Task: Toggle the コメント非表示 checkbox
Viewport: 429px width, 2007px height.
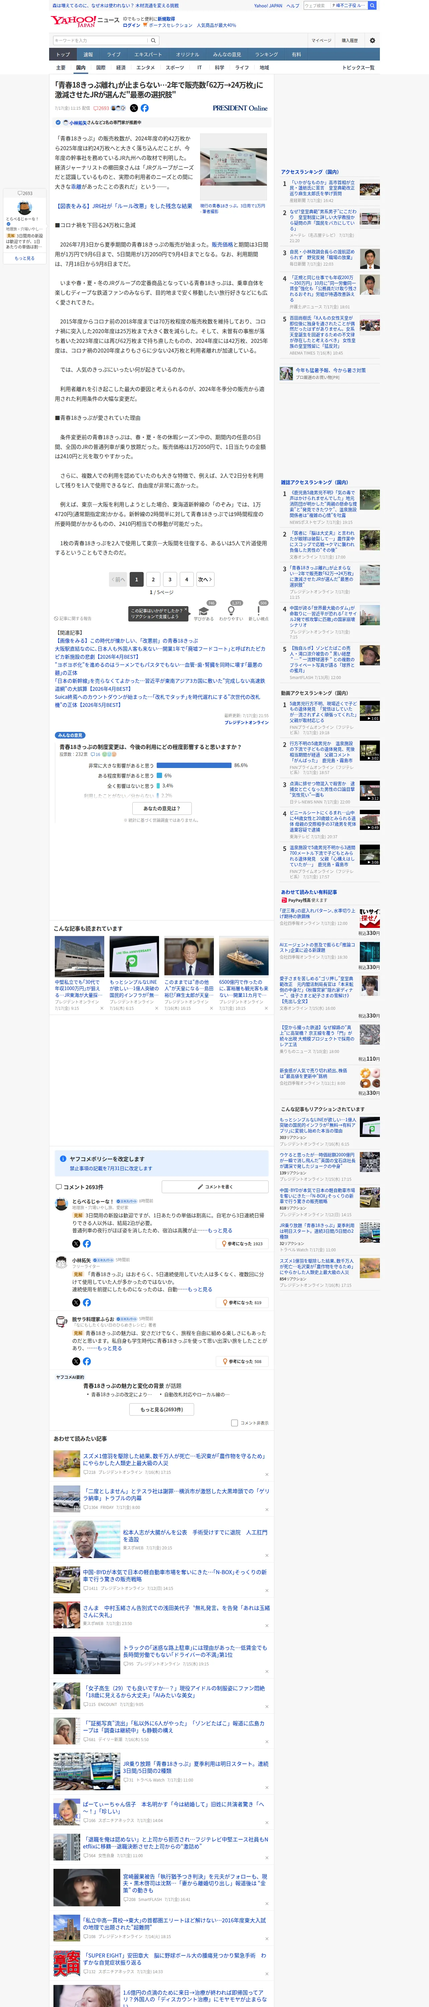Action: (234, 1423)
